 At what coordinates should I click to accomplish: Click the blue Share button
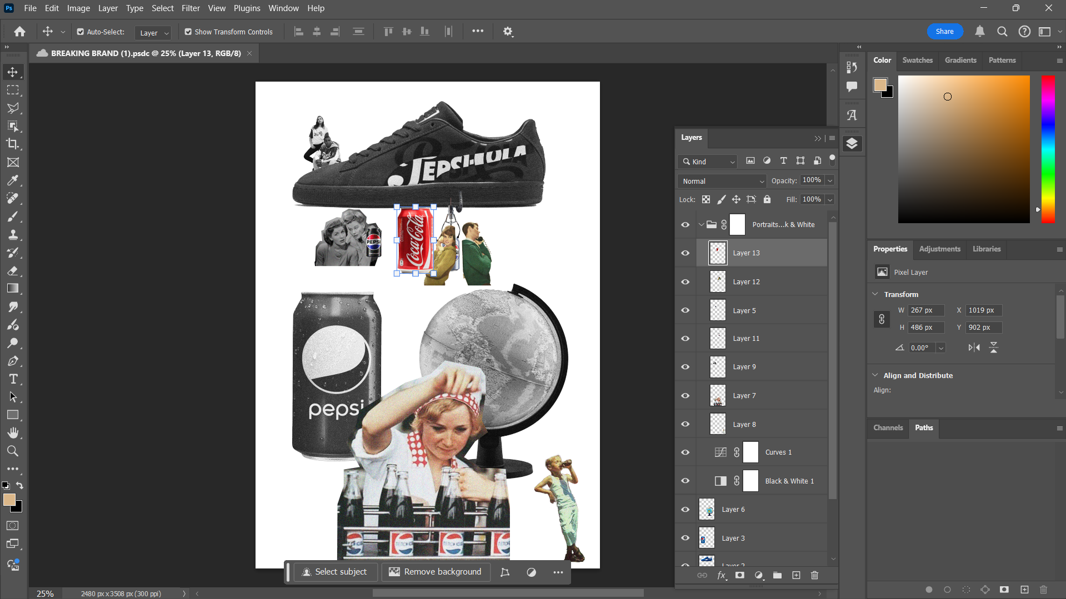pos(944,32)
